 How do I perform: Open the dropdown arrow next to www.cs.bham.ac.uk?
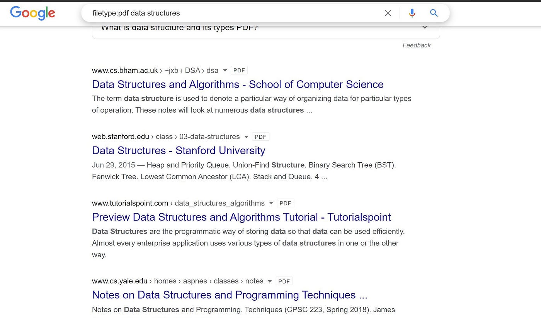click(225, 71)
